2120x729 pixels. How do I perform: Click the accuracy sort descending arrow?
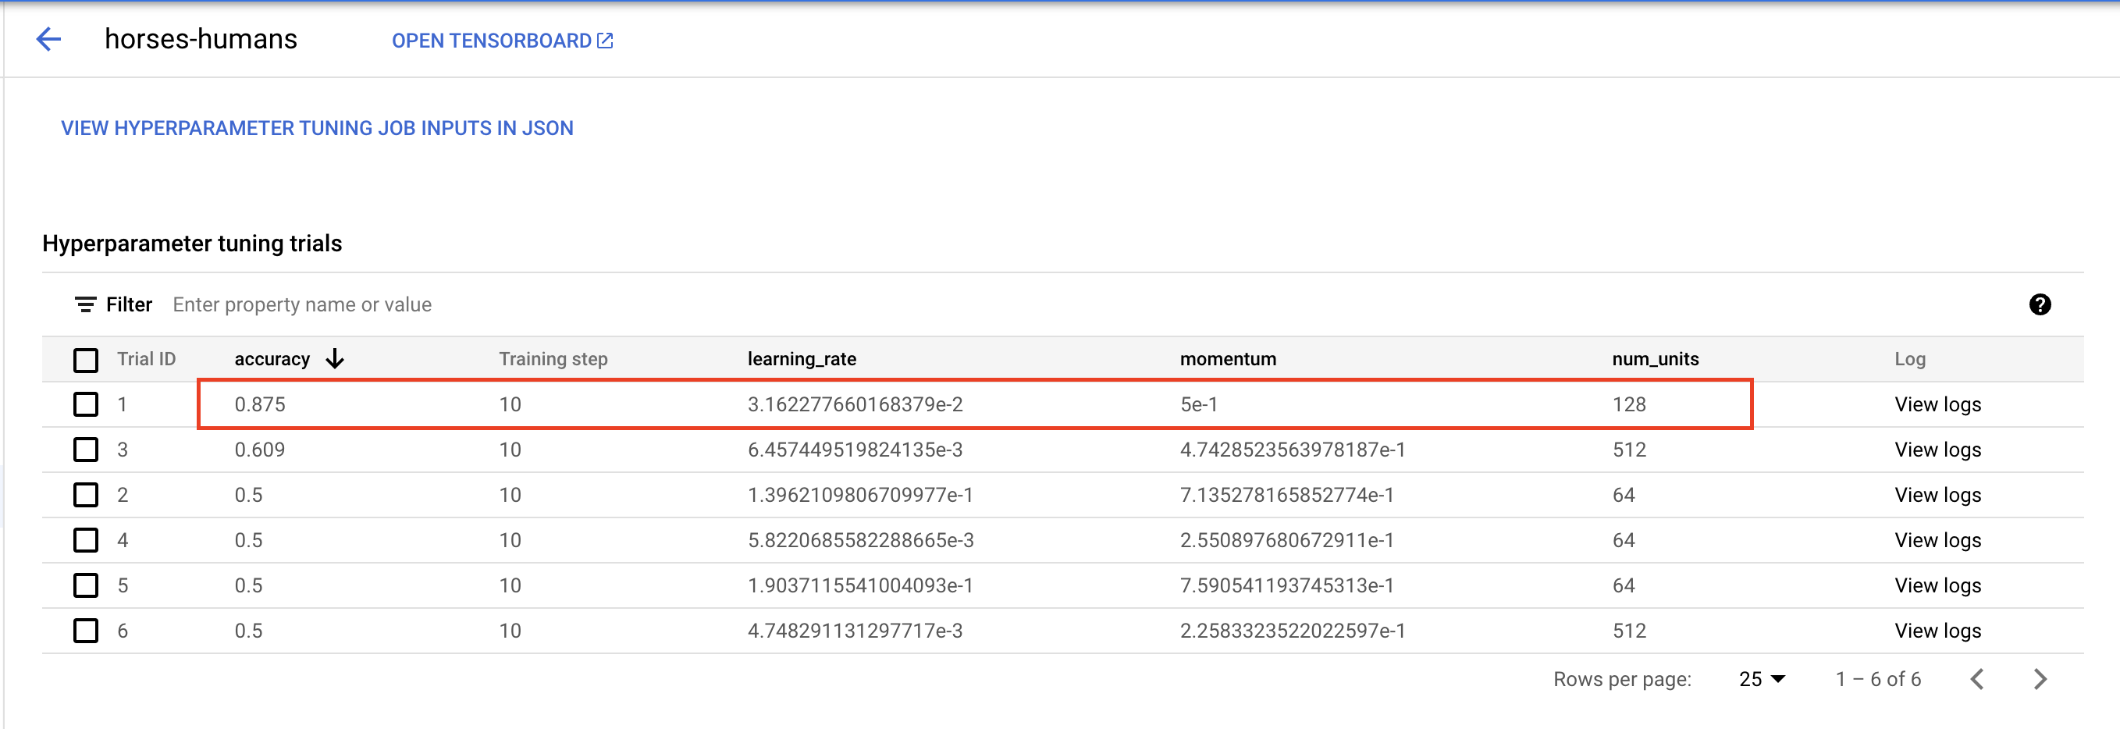(335, 359)
